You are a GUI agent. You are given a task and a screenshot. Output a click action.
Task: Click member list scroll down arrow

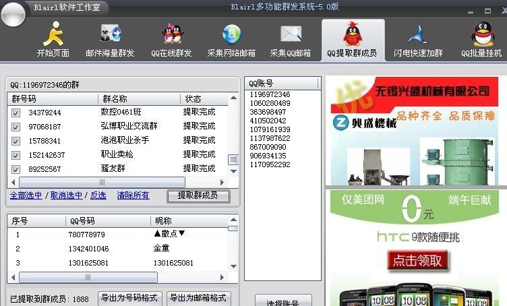point(233,267)
